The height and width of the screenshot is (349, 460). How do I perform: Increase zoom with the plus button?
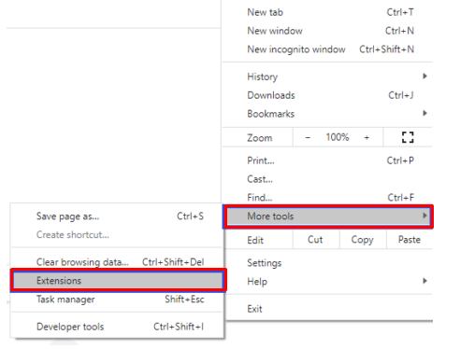pos(367,137)
